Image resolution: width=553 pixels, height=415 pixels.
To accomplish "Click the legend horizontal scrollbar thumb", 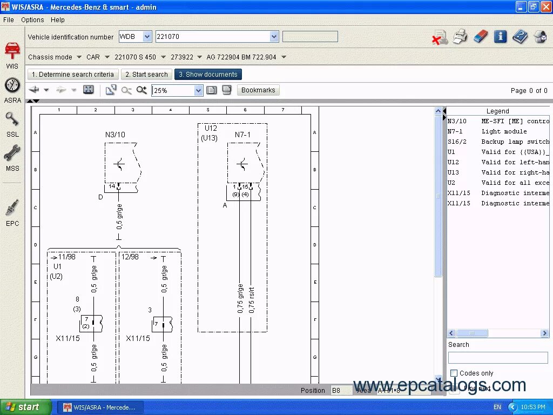I will point(471,333).
